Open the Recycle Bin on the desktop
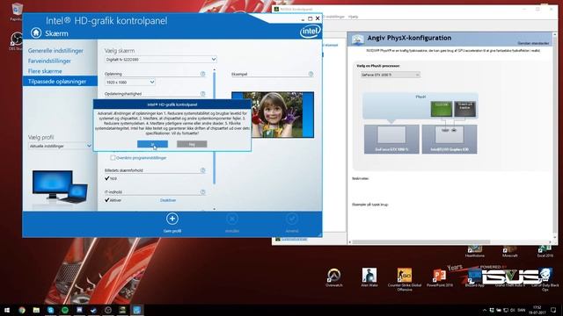The width and height of the screenshot is (563, 316). (x=16, y=11)
